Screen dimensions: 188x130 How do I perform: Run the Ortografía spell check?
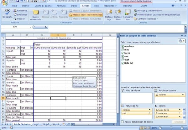pos(7,14)
